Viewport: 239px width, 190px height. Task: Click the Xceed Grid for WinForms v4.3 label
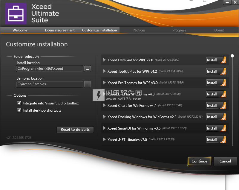point(131,94)
